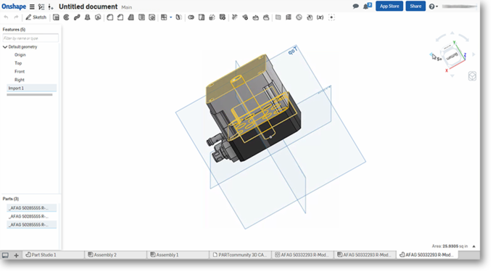Open the tab manager icon
This screenshot has width=493, height=275.
point(5,255)
